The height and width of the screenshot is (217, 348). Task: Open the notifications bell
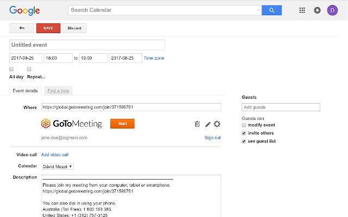(317, 10)
